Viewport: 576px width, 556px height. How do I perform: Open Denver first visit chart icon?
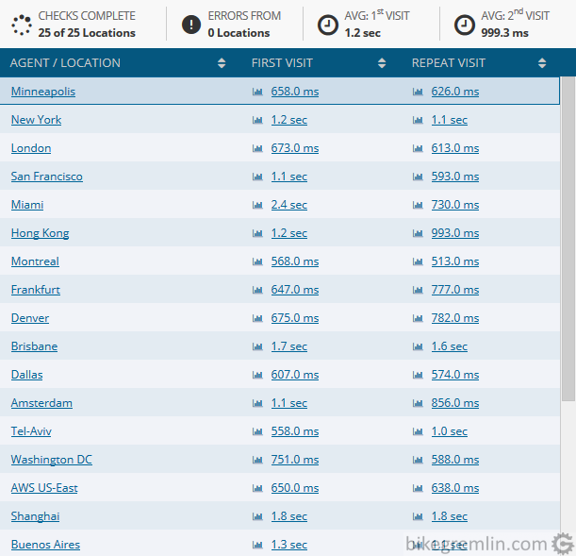click(x=257, y=318)
